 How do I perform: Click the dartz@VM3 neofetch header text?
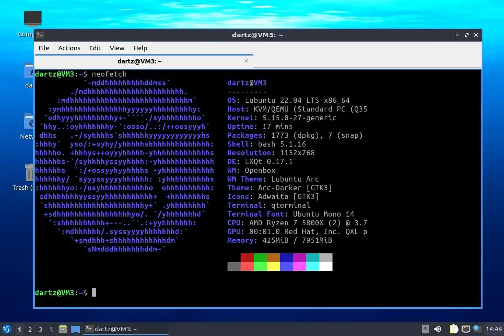(247, 83)
